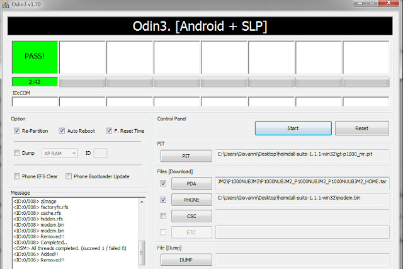Click the 'Added!!' log line
The width and height of the screenshot is (403, 269).
click(36, 254)
